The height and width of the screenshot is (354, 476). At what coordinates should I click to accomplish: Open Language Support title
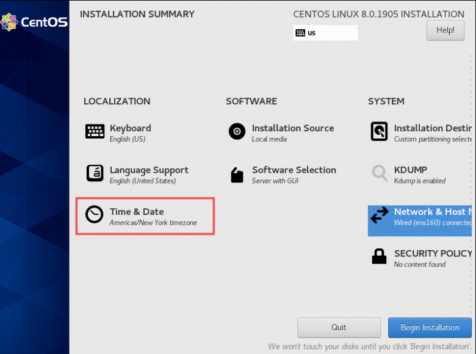(149, 170)
